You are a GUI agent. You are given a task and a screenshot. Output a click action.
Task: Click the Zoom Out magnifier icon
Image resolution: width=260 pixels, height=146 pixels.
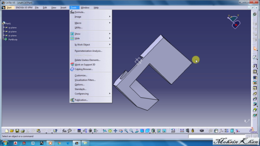[x=131, y=131]
